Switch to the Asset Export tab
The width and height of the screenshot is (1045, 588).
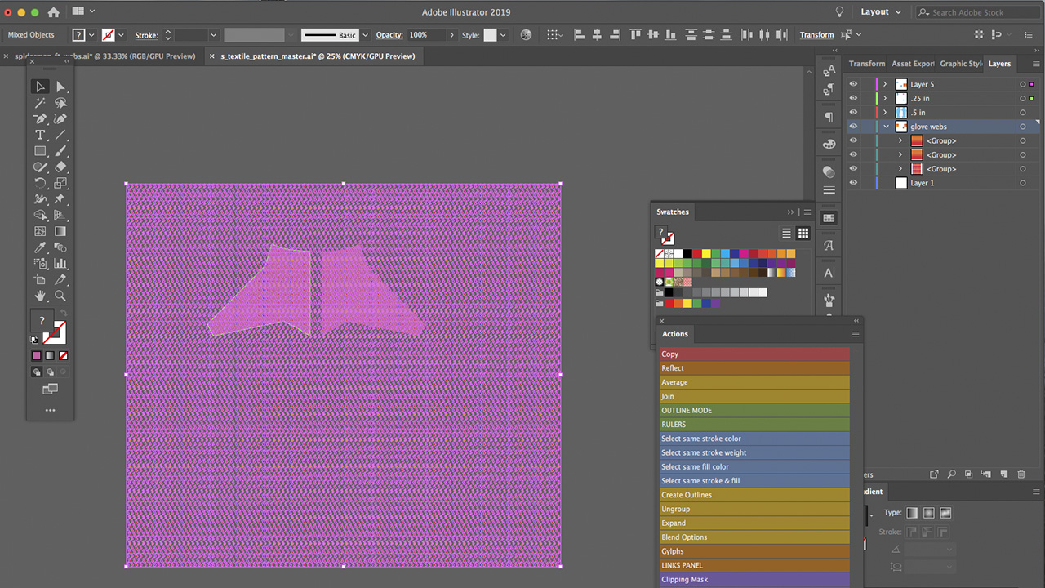[912, 63]
